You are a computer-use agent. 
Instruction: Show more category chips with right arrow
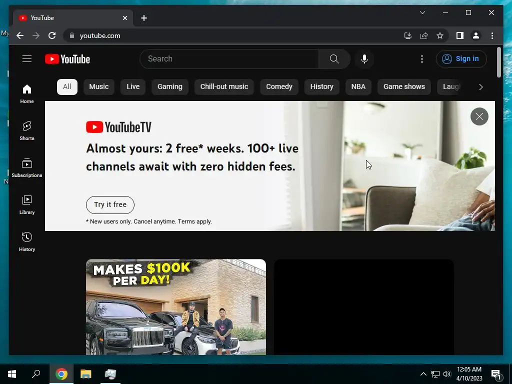click(480, 87)
